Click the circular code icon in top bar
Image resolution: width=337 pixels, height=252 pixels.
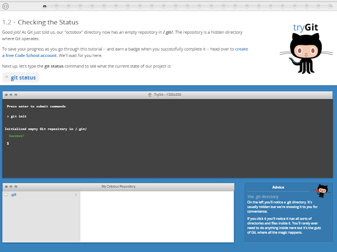(6, 6)
